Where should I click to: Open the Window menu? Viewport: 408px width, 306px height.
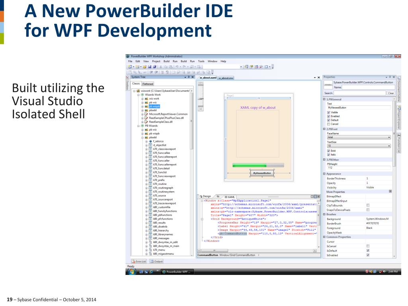point(212,61)
